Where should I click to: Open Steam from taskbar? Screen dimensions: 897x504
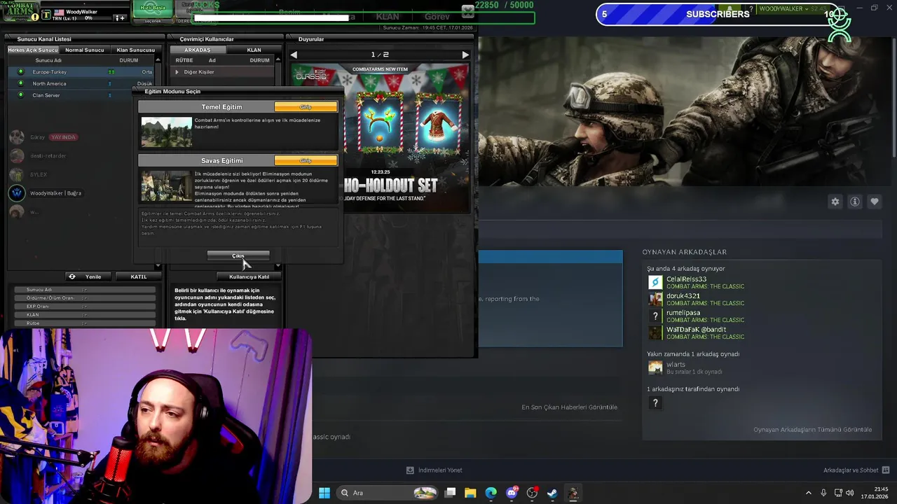[x=552, y=493]
